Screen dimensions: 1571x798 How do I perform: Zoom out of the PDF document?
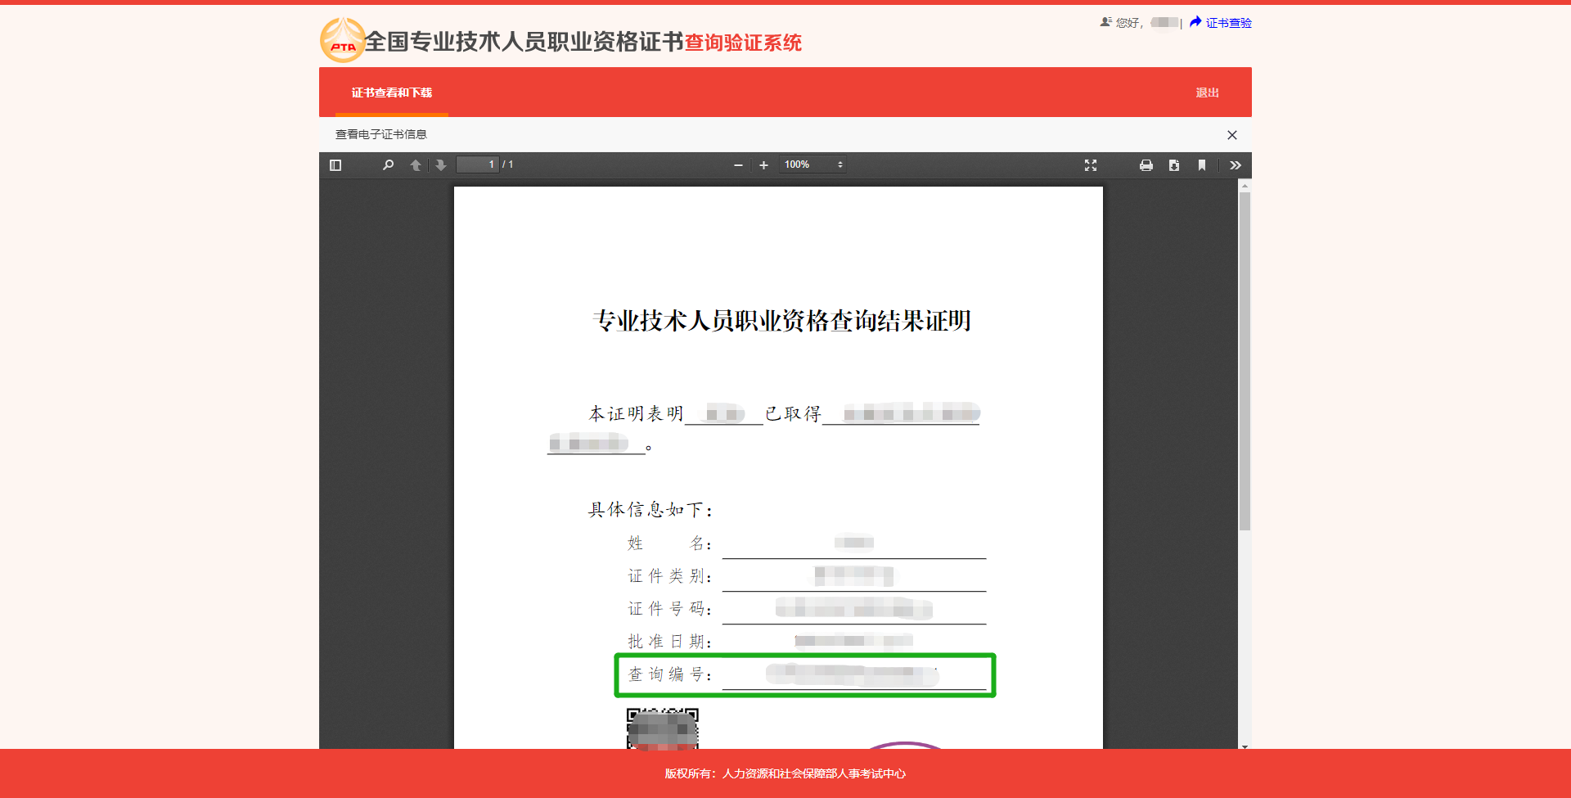738,165
